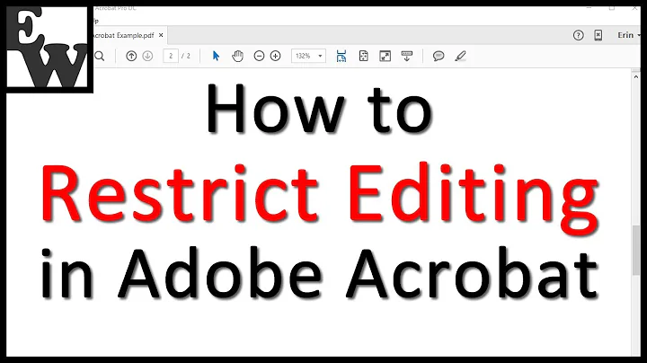
Task: Click the search magnifier icon
Action: click(100, 56)
